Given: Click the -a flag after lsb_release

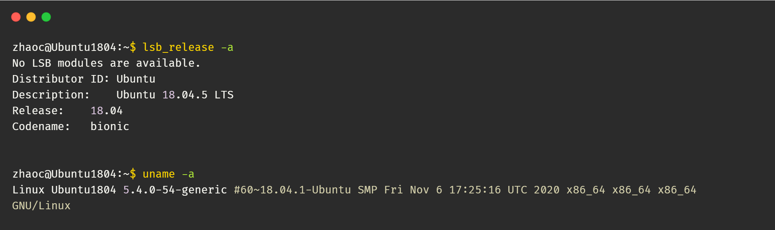Looking at the screenshot, I should [227, 48].
